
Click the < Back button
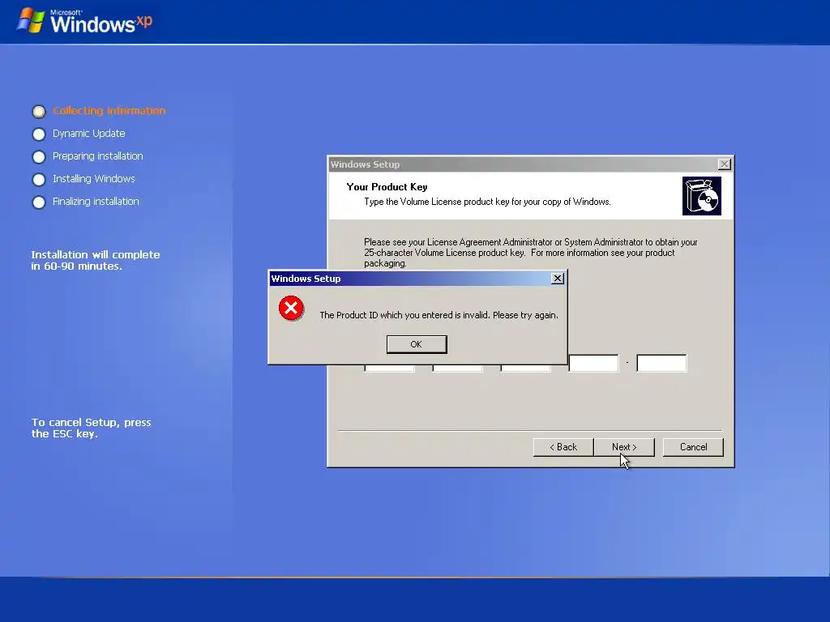tap(563, 447)
